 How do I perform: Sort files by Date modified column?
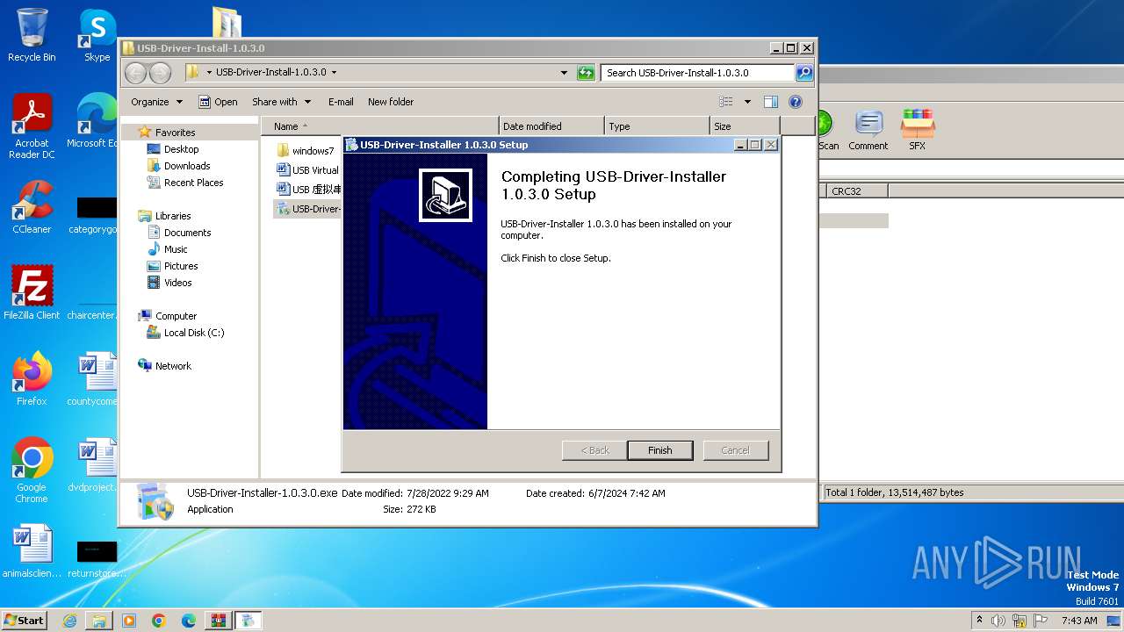coord(551,126)
